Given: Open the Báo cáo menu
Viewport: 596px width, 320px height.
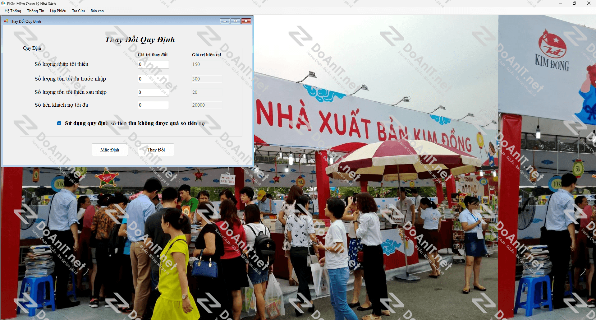Looking at the screenshot, I should pos(97,11).
